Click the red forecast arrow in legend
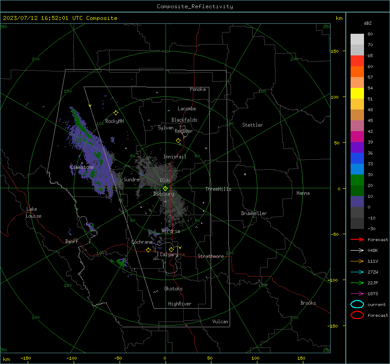Viewport: 390px width, 364px height. pos(357,239)
